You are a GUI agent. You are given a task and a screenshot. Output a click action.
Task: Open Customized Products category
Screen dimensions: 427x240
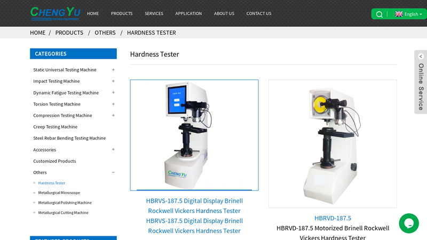pyautogui.click(x=54, y=161)
